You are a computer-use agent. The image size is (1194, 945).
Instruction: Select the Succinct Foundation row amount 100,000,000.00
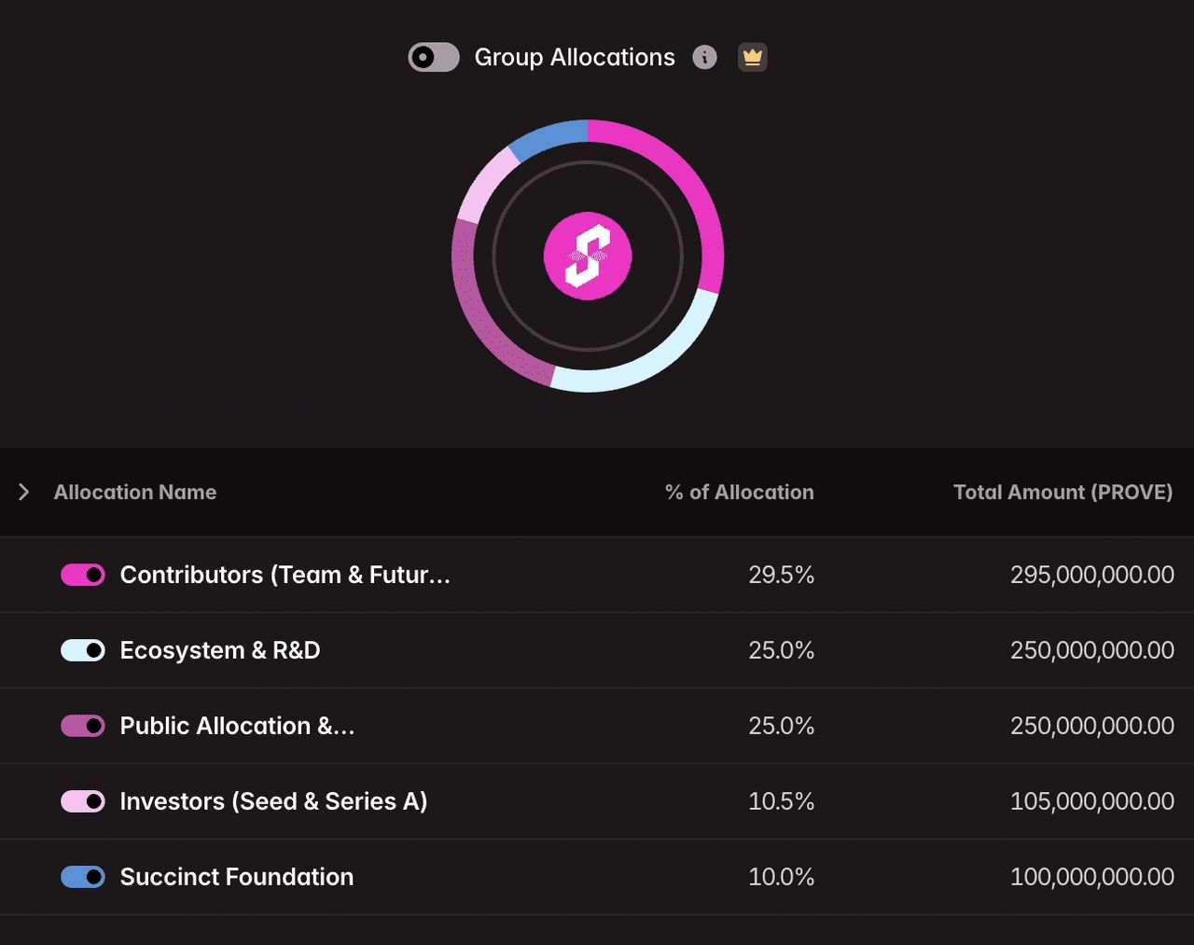click(x=1092, y=877)
